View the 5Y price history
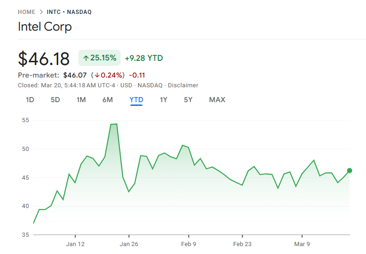The height and width of the screenshot is (254, 366). click(188, 100)
